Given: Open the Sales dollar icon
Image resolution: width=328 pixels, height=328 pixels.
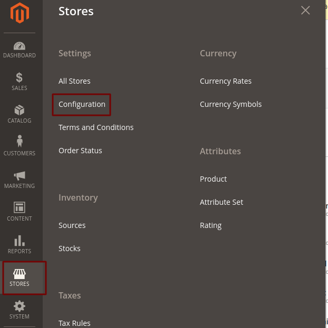Looking at the screenshot, I should (x=20, y=78).
